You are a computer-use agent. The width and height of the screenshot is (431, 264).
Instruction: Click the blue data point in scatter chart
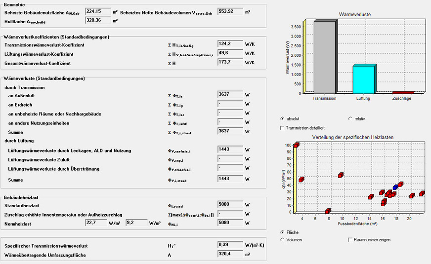tap(395, 188)
